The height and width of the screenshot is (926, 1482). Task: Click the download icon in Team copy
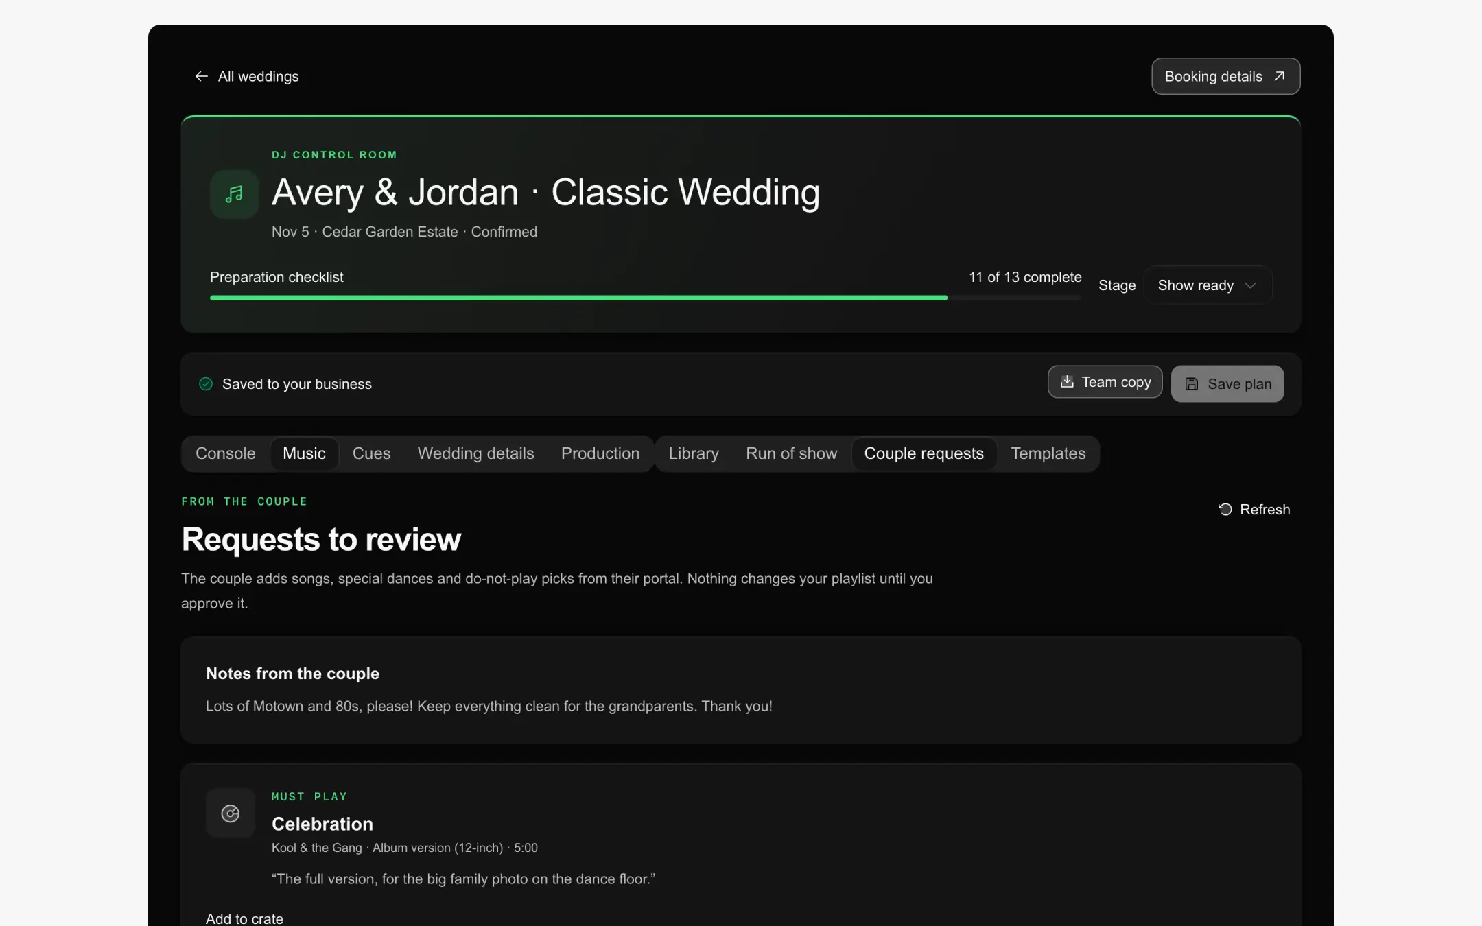[x=1067, y=381]
